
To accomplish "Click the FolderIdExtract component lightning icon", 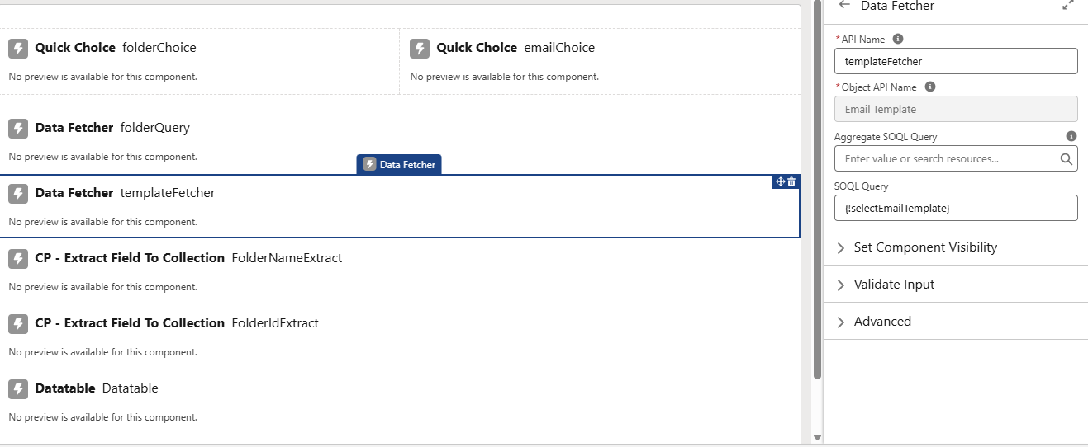I will [x=18, y=324].
